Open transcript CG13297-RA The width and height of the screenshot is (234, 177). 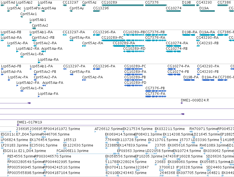coord(74,32)
